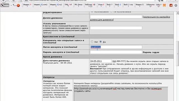Click the Links indicator in RDS bar
The image size is (179, 101).
159,5
